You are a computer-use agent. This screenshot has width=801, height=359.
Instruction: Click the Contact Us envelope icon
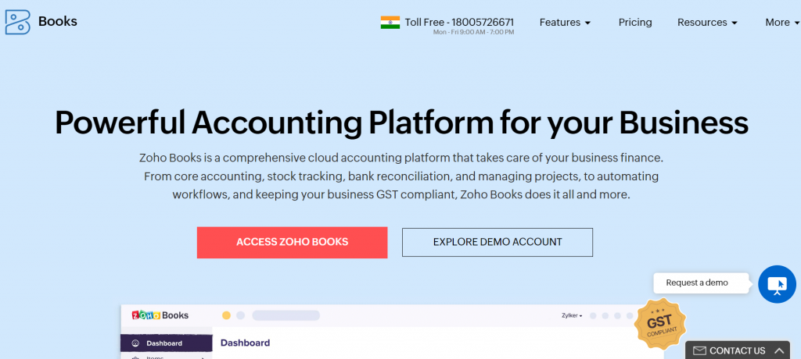(700, 351)
